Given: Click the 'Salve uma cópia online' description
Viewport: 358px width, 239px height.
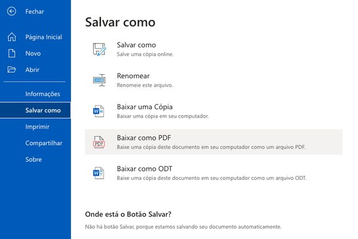Looking at the screenshot, I should 145,54.
